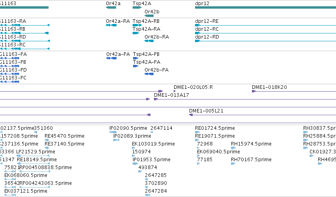This screenshot has height=197, width=336.
Task: Click the DME1-005L21 clone arrow
Action: pos(191,115)
